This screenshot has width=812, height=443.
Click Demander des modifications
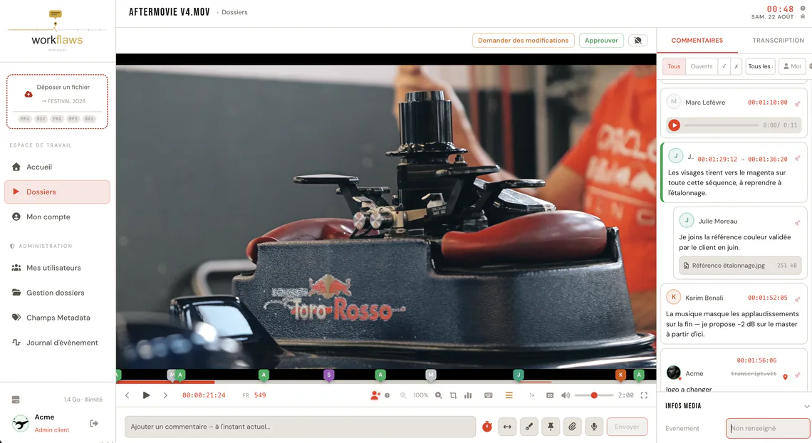(523, 41)
